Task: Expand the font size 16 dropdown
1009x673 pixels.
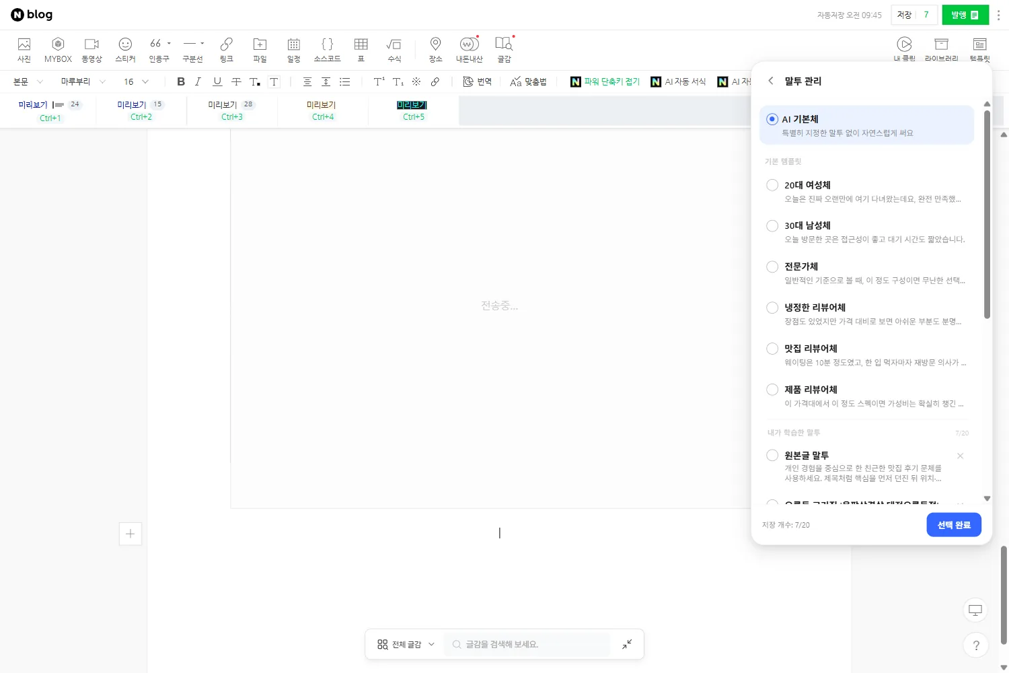Action: pyautogui.click(x=136, y=81)
